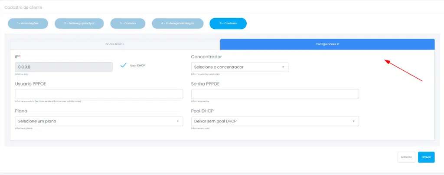Focus the Senha PPPOE input field
This screenshot has width=444, height=175.
(x=275, y=94)
